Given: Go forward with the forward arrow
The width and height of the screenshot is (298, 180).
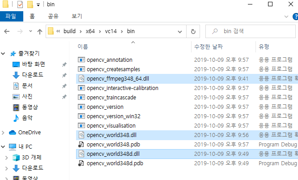Looking at the screenshot, I should (x=20, y=31).
